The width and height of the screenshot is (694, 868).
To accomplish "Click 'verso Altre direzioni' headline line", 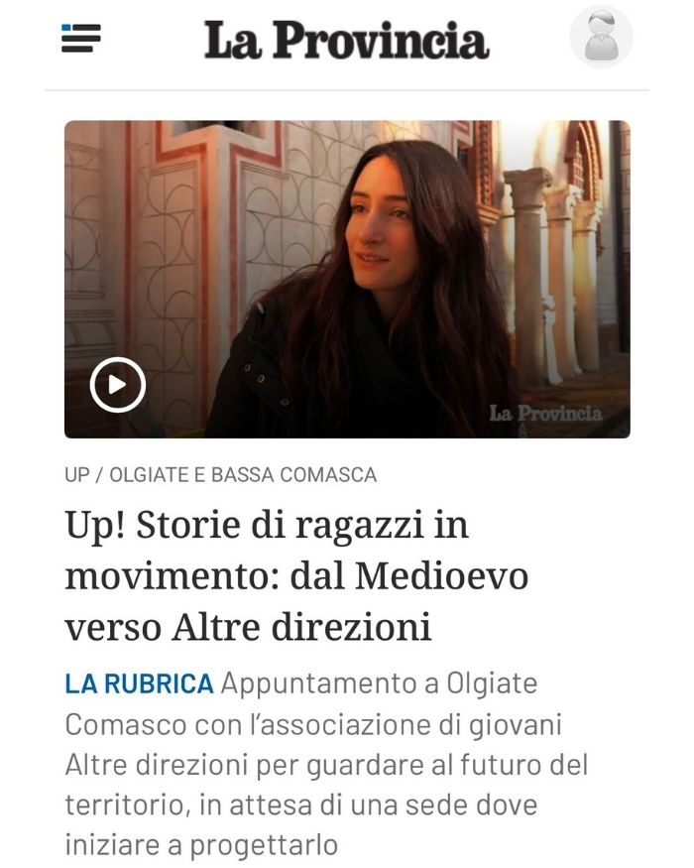I will coord(248,628).
